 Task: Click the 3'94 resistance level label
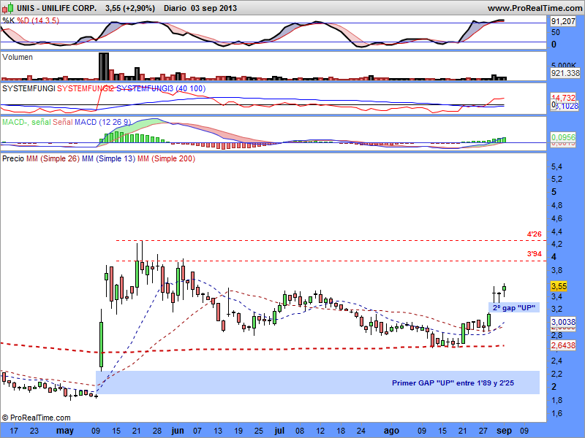pyautogui.click(x=534, y=254)
